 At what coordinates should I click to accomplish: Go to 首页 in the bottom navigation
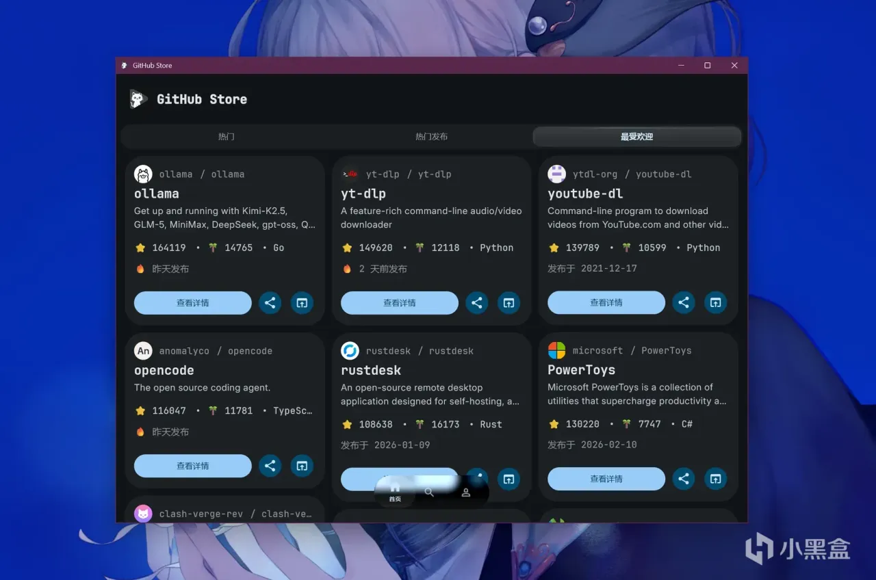[395, 492]
